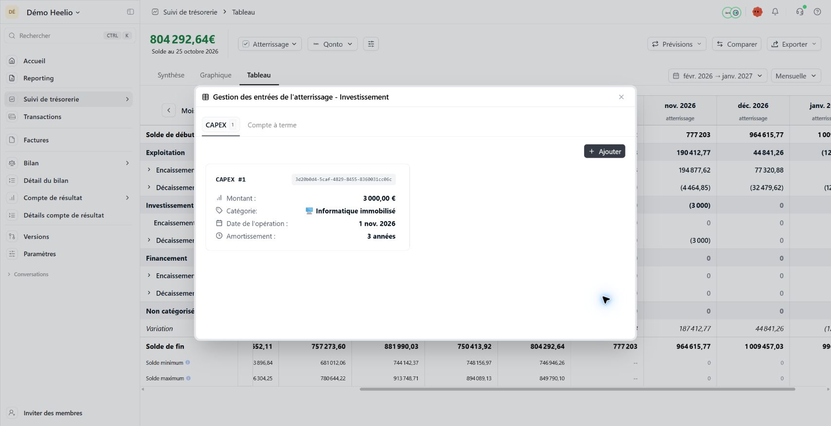
Task: Switch to Compte à terme tab
Action: pos(272,125)
